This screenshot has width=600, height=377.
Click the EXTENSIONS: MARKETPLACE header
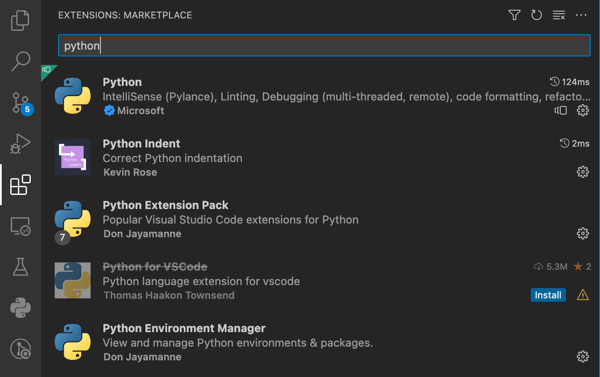[x=125, y=15]
